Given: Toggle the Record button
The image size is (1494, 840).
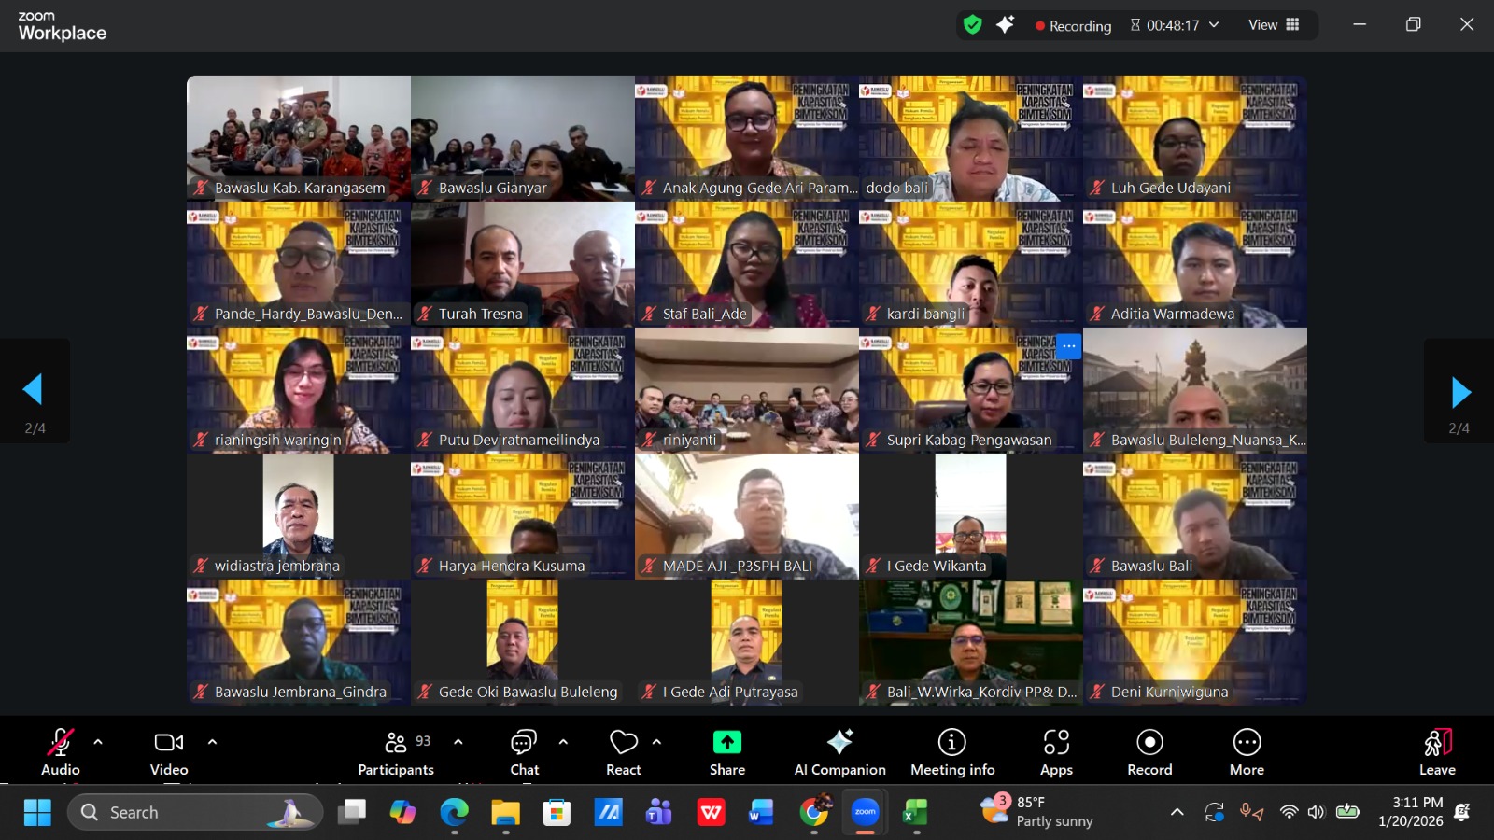Looking at the screenshot, I should [1149, 751].
